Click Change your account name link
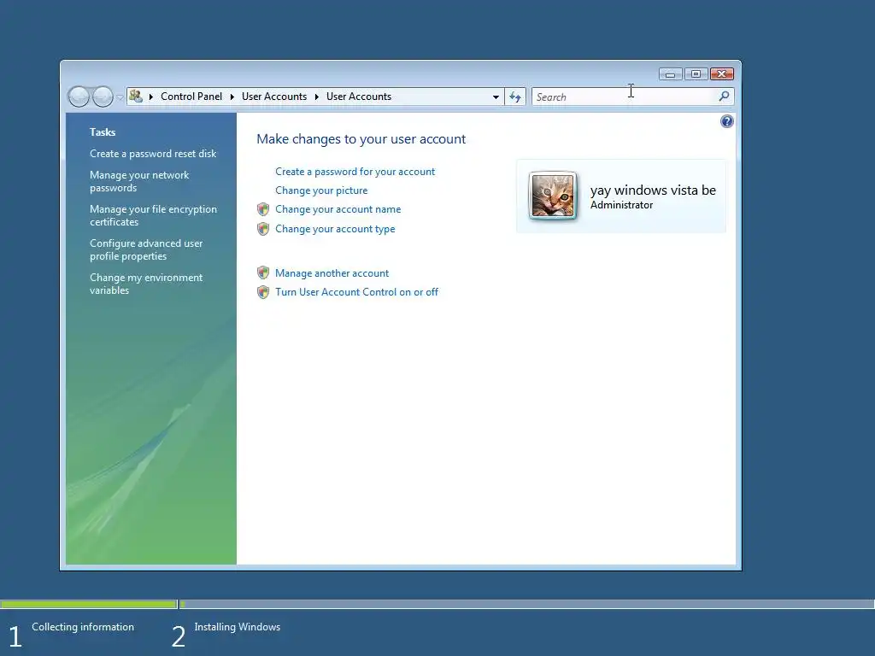875x656 pixels. coord(338,209)
